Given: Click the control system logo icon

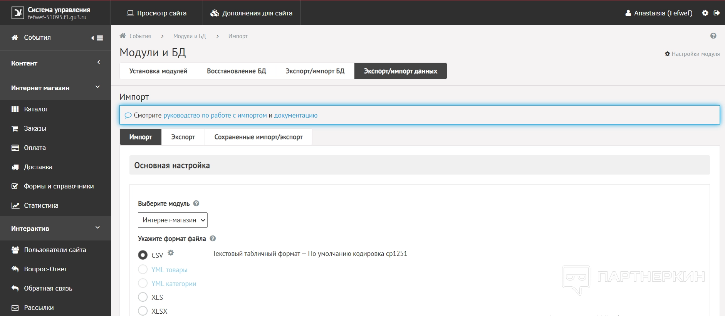Looking at the screenshot, I should [x=18, y=13].
